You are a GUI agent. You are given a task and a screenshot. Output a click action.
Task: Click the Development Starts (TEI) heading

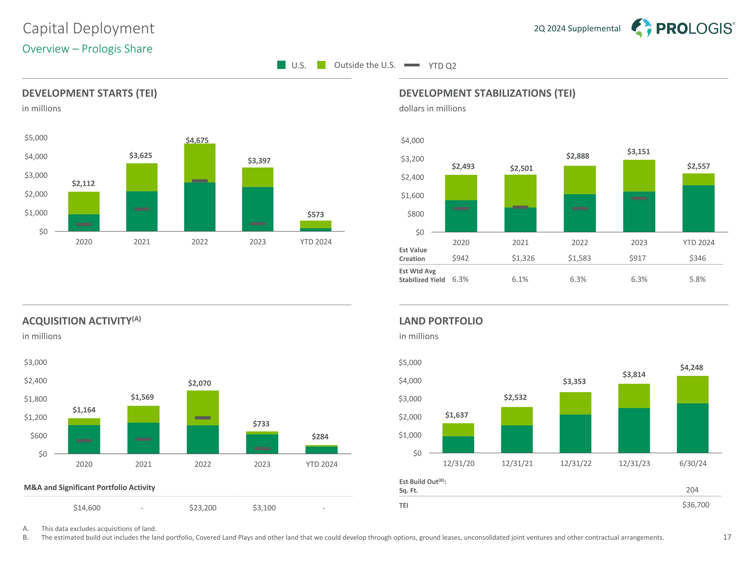89,93
